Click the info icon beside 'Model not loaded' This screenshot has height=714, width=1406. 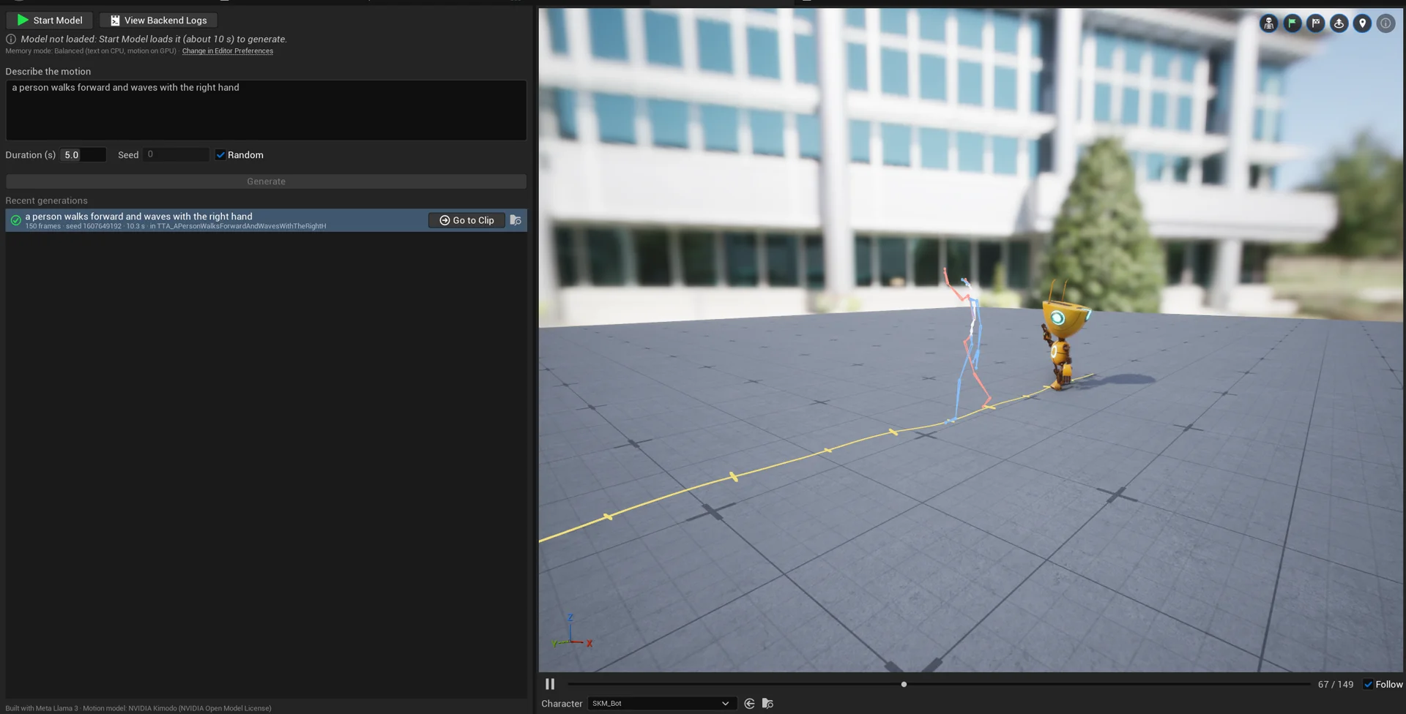[11, 40]
